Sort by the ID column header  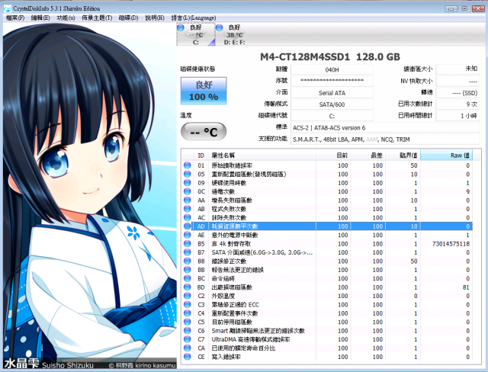(x=201, y=156)
